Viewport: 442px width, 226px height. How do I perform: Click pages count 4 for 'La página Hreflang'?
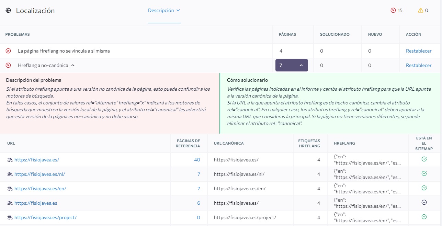pyautogui.click(x=281, y=51)
